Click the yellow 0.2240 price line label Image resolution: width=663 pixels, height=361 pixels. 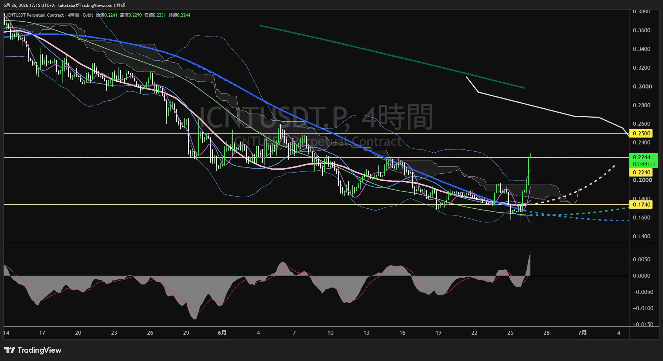(641, 173)
